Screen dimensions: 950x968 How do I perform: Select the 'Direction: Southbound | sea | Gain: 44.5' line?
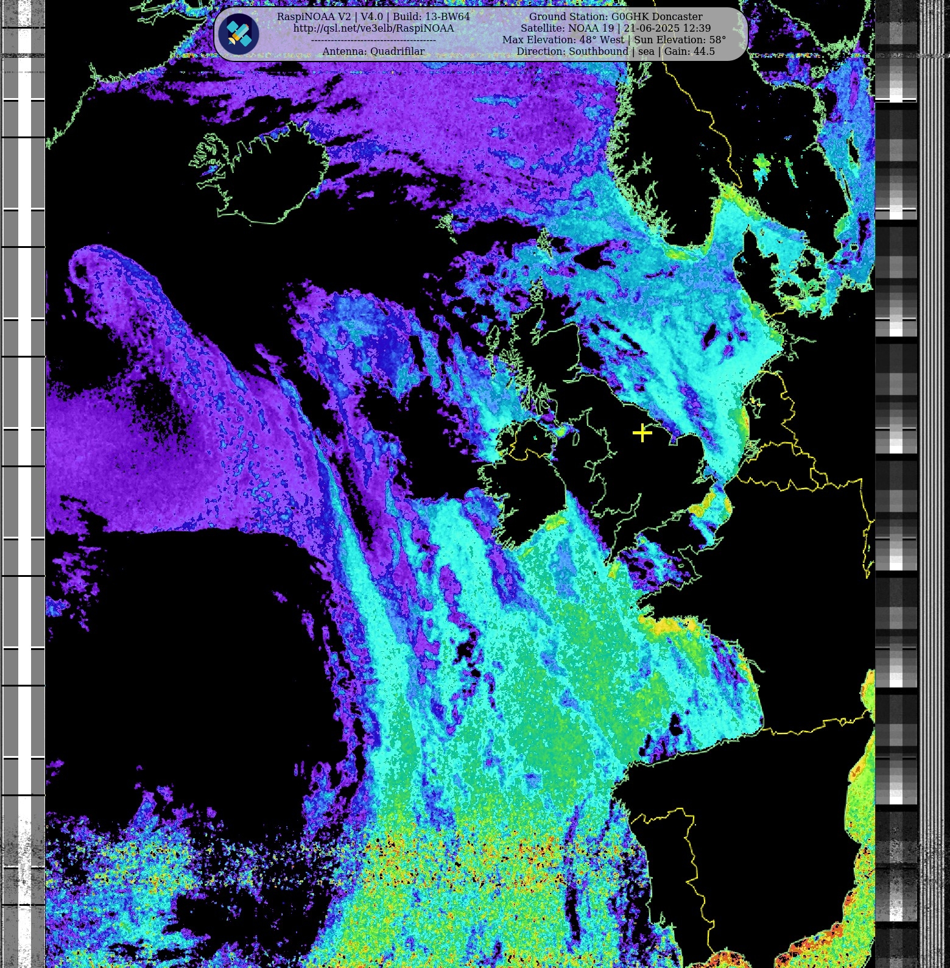click(x=616, y=52)
